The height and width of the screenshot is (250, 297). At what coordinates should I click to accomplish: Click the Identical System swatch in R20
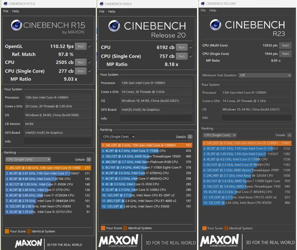125,228
